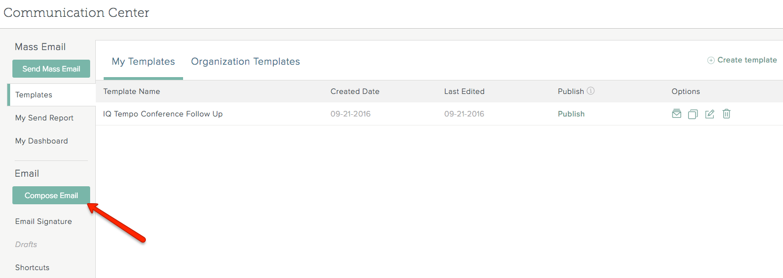The height and width of the screenshot is (278, 783).
Task: Publish the IQ Tempo Conference Follow Up template
Action: pos(571,114)
